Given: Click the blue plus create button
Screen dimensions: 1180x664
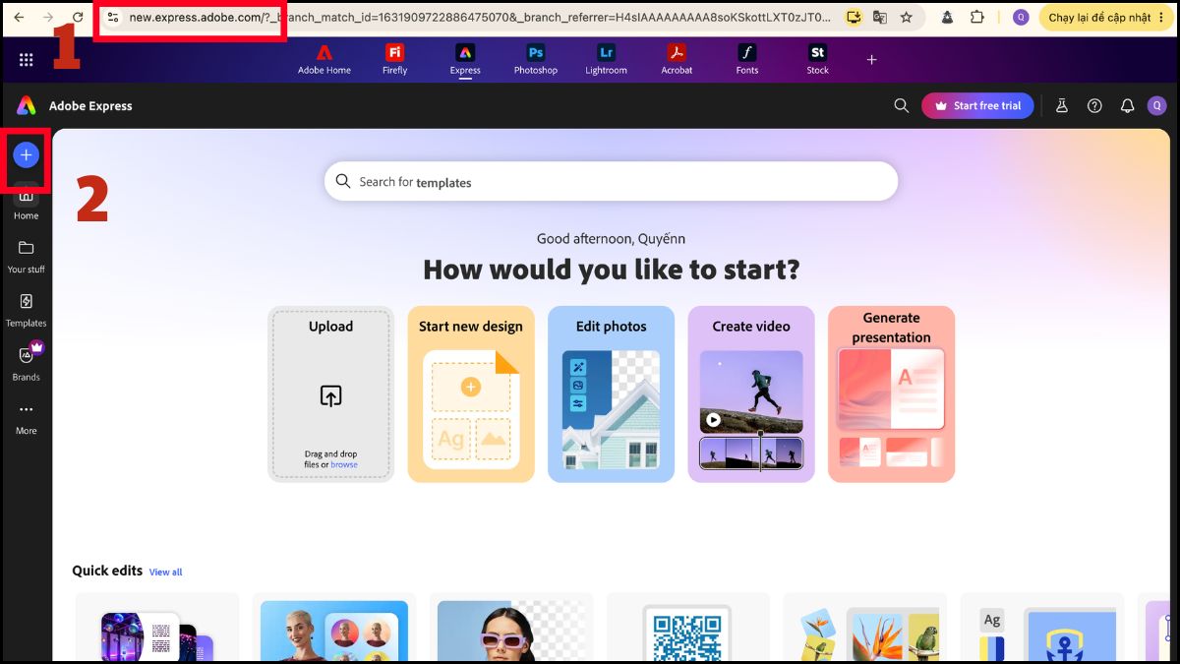Looking at the screenshot, I should pos(27,154).
